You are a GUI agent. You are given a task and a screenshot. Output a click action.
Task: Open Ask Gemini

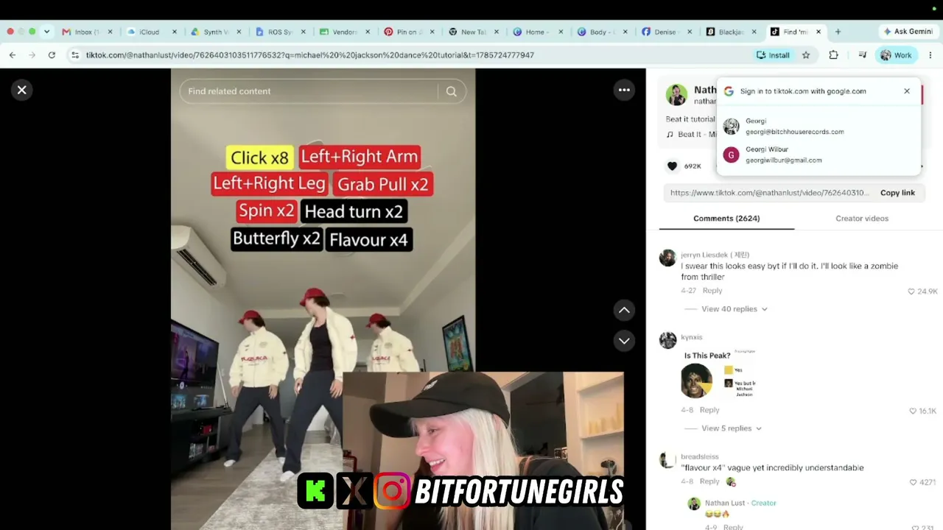(x=908, y=32)
